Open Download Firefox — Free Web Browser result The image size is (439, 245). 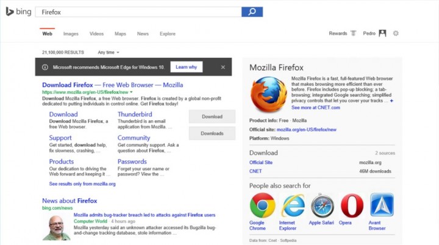(113, 85)
